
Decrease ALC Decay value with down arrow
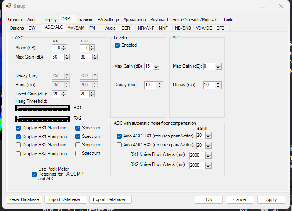click(216, 87)
